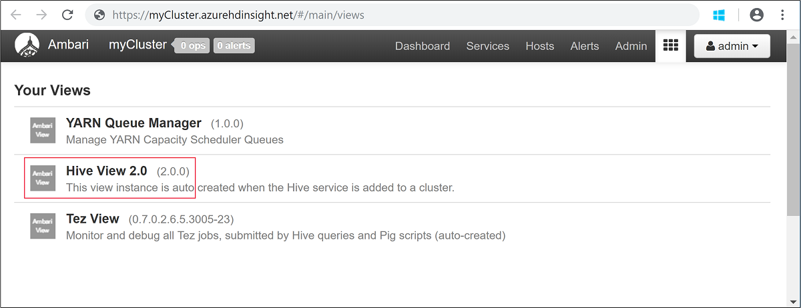The image size is (801, 308).
Task: Click the page vertical scrollbar
Action: [793, 133]
